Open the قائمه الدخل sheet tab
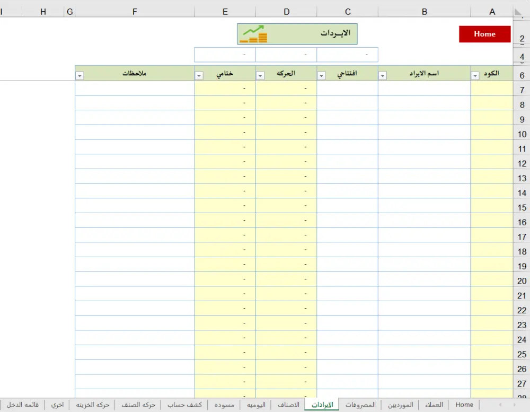The image size is (530, 412). [23, 405]
